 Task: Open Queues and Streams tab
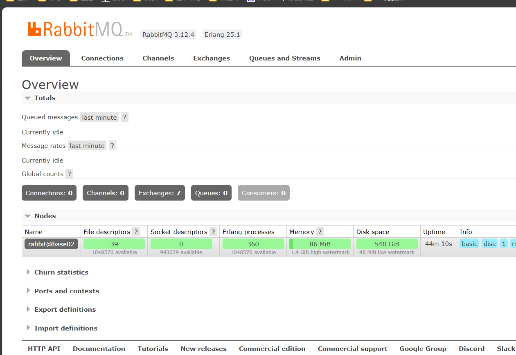(285, 58)
